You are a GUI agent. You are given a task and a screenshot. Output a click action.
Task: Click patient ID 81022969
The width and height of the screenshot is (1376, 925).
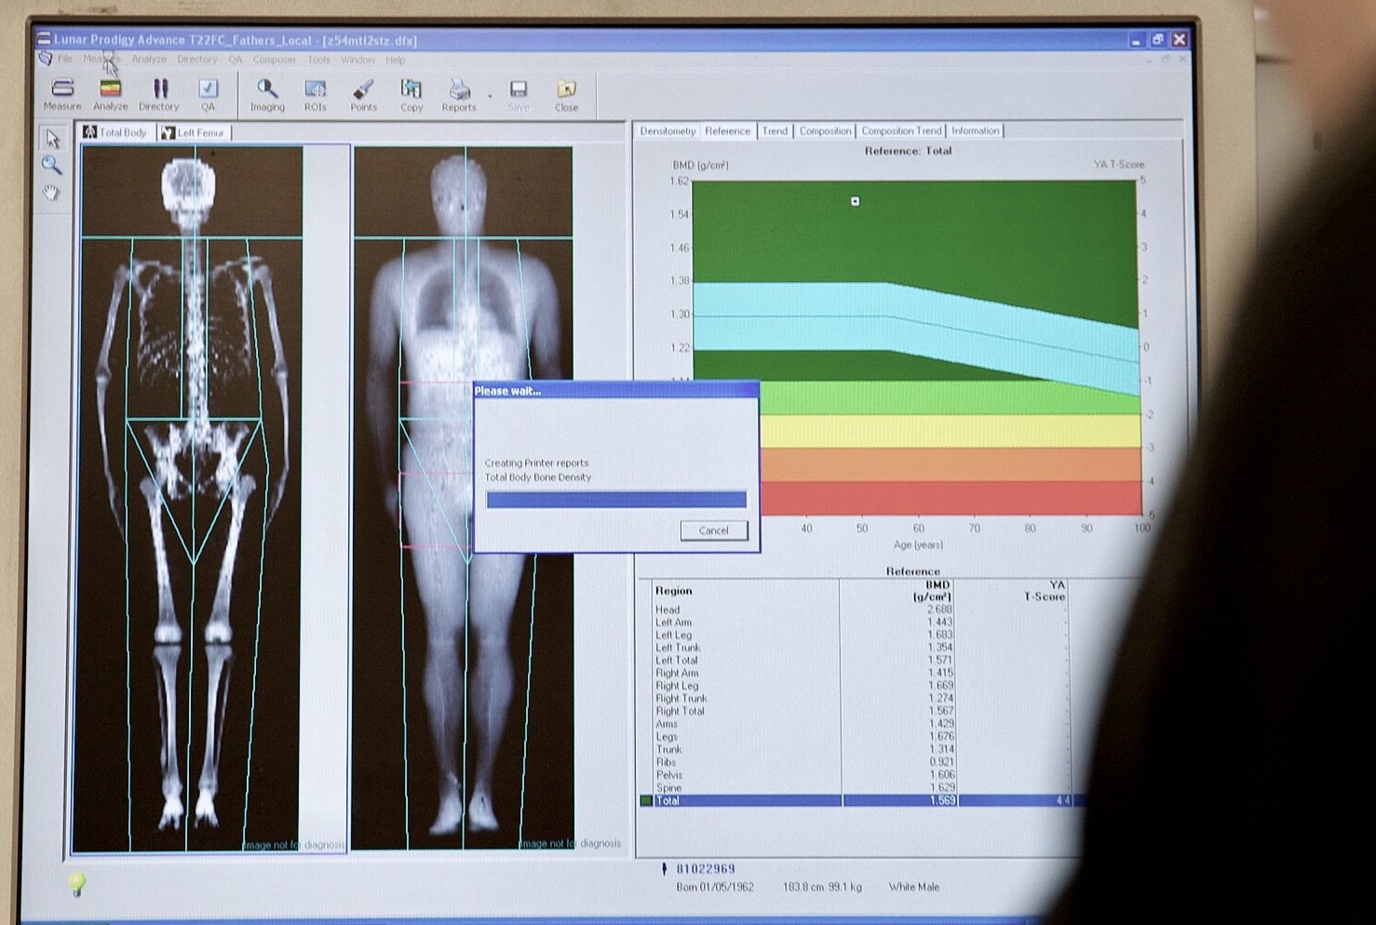pyautogui.click(x=706, y=869)
